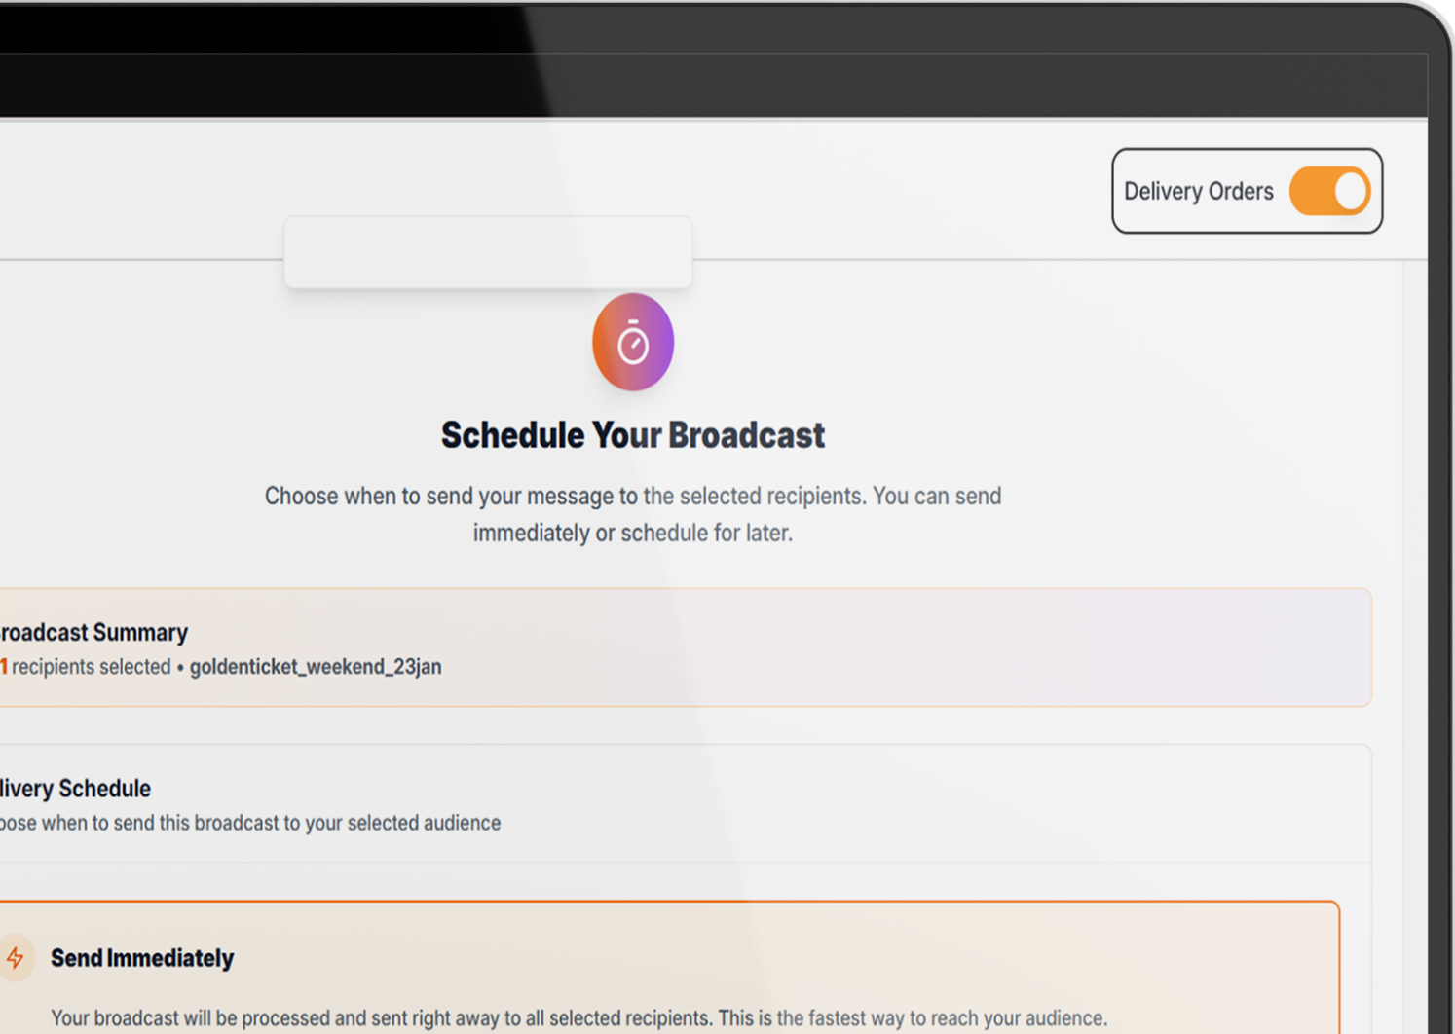Click the Broadcast Summary title

point(93,632)
